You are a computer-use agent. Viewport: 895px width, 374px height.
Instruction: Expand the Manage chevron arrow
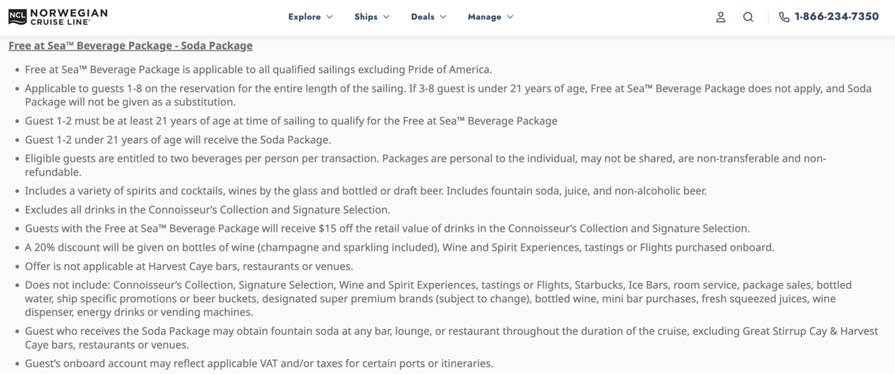(x=510, y=17)
